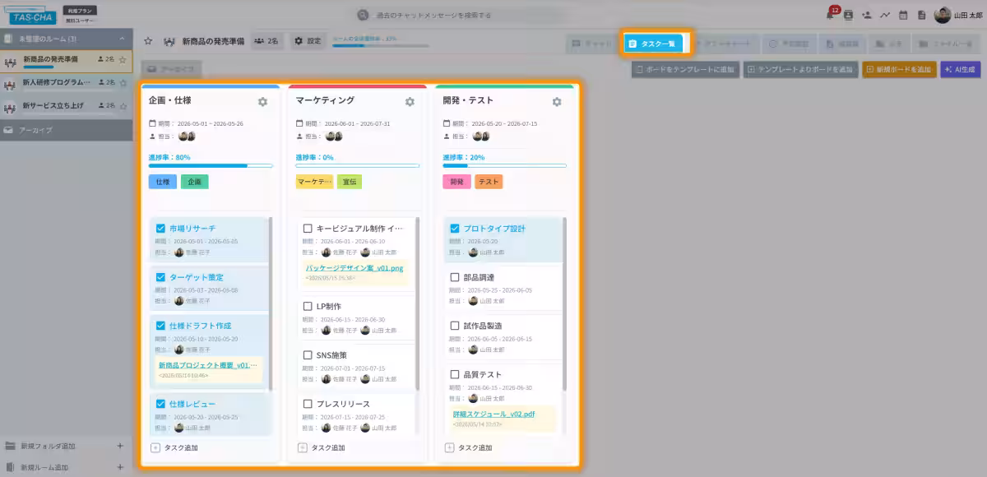Screen dimensions: 987x477
Task: Open the document icon in top bar
Action: [x=921, y=15]
